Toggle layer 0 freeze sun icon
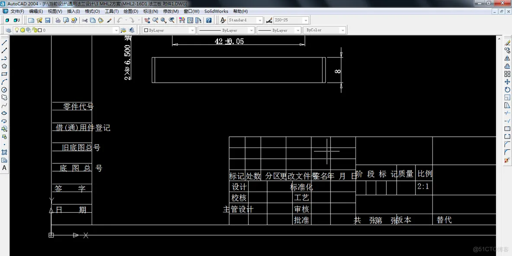The height and width of the screenshot is (256, 512). (x=22, y=30)
